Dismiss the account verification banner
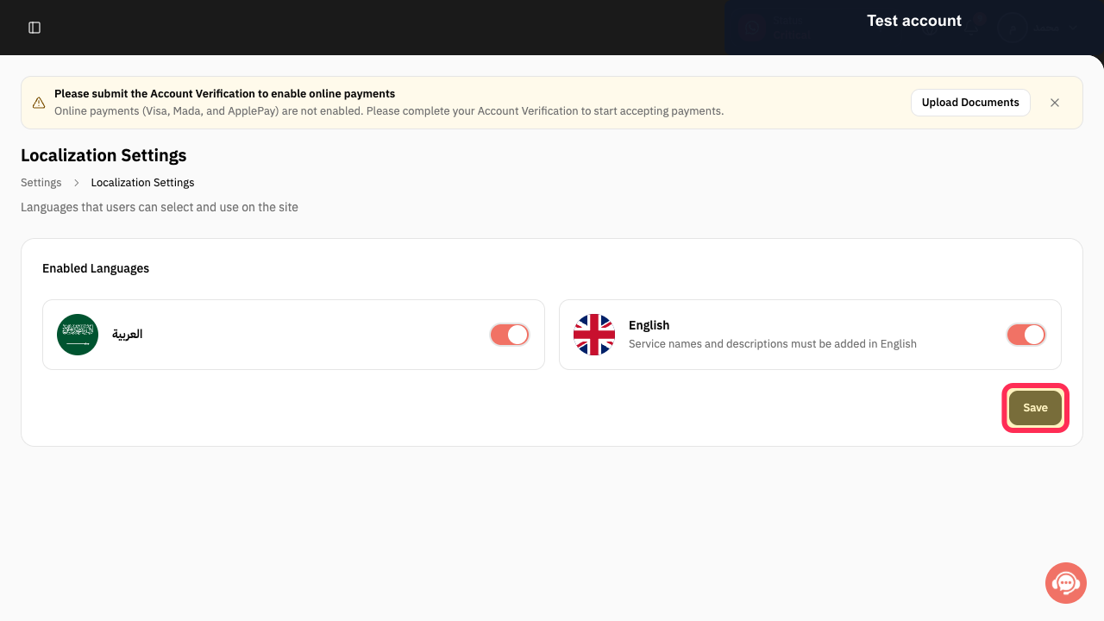Image resolution: width=1104 pixels, height=621 pixels. [1055, 103]
